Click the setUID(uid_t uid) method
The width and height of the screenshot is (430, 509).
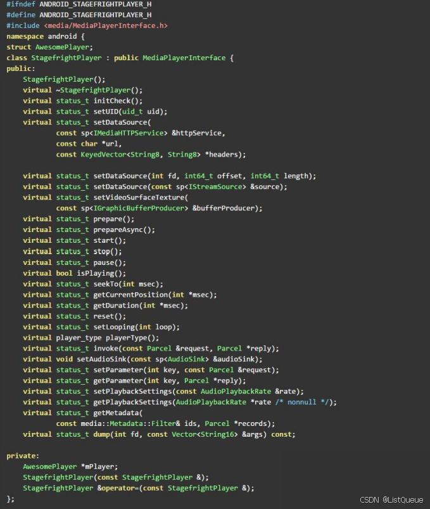(x=130, y=112)
